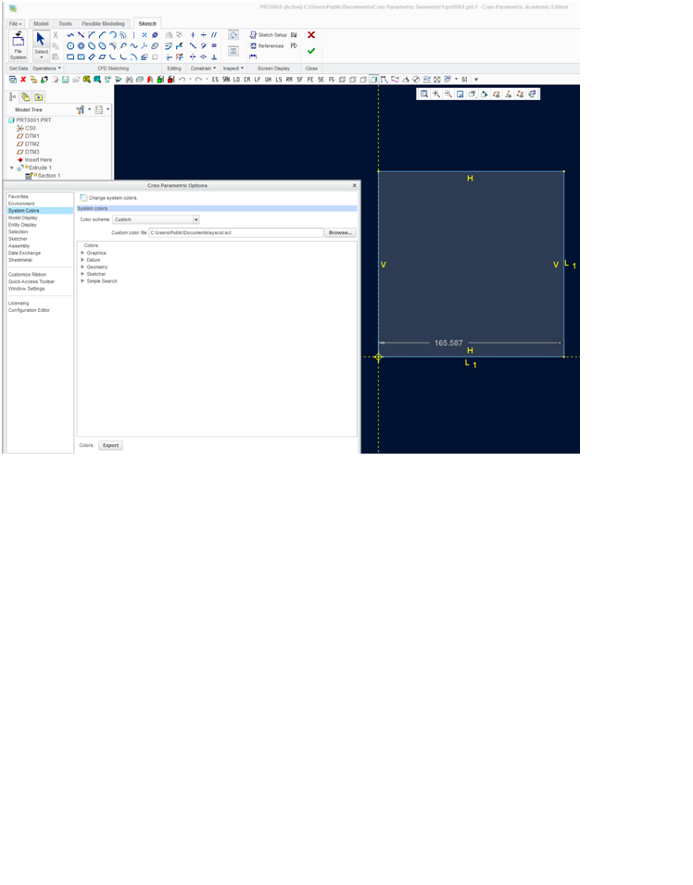Viewport: 693px width, 885px height.
Task: Switch to the Model tab
Action: click(41, 24)
